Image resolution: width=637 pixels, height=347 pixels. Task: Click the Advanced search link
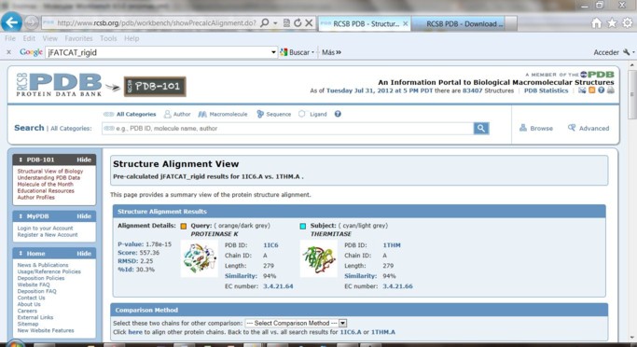click(x=589, y=128)
